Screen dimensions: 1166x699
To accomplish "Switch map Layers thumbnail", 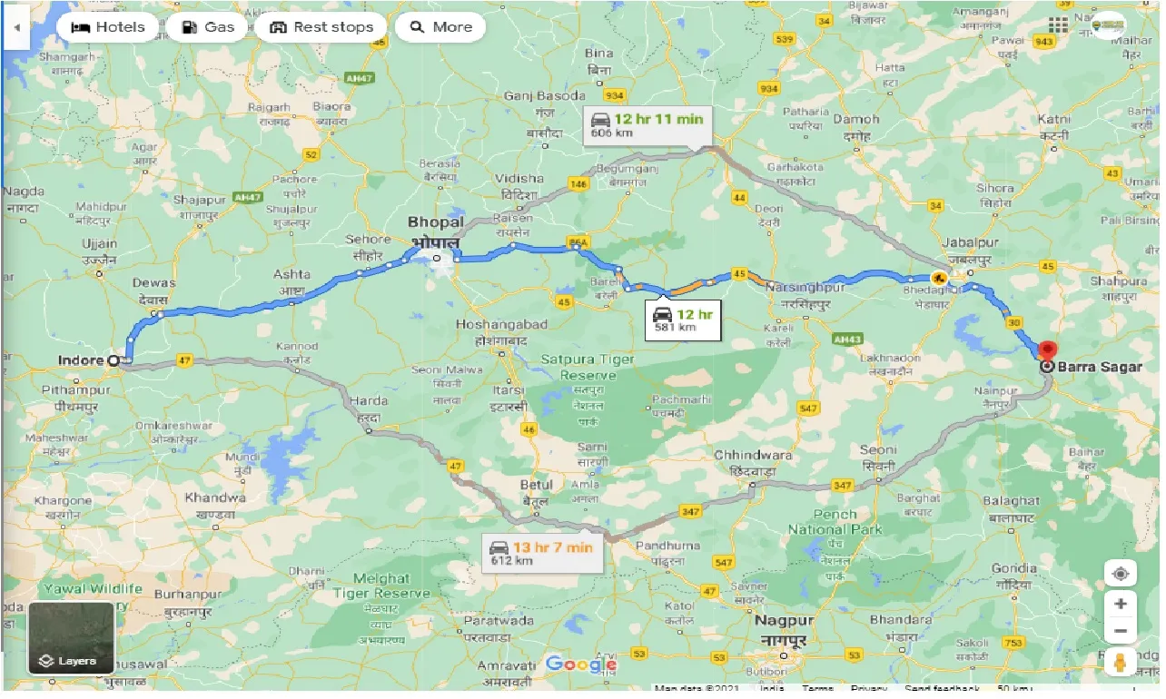I will [x=72, y=638].
